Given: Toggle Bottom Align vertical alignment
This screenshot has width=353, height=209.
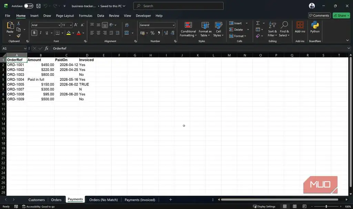Looking at the screenshot, I should coord(105,25).
